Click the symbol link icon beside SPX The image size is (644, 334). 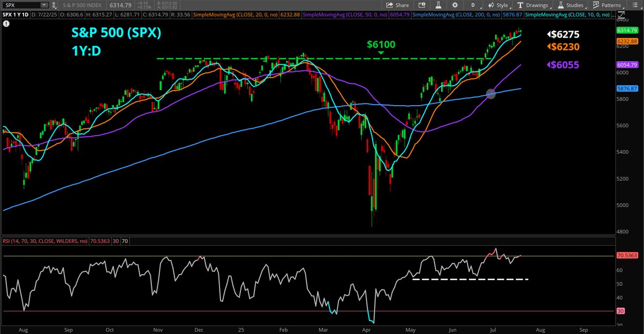click(54, 5)
